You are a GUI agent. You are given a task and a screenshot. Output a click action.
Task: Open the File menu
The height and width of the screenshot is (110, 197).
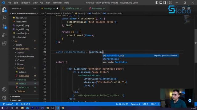click(9, 3)
